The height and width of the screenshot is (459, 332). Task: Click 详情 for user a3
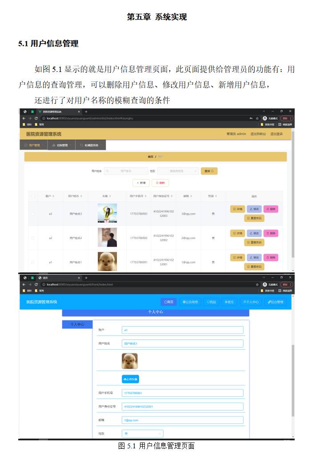[238, 209]
